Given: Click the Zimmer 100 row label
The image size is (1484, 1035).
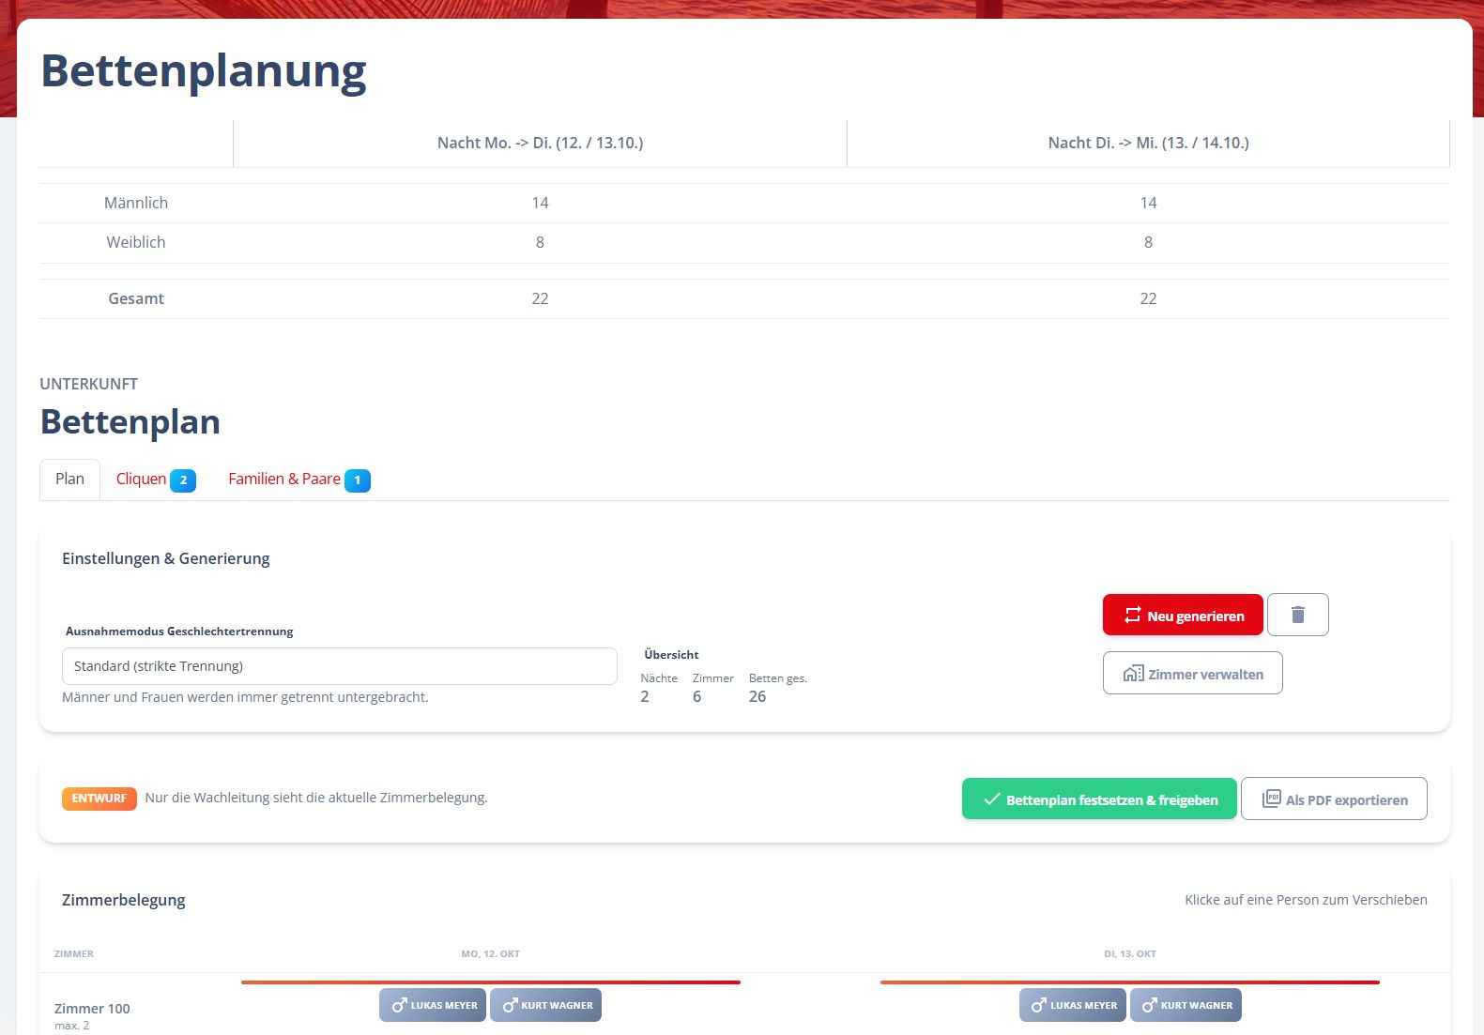Looking at the screenshot, I should [92, 1009].
